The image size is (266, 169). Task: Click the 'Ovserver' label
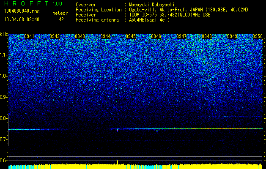(86, 5)
